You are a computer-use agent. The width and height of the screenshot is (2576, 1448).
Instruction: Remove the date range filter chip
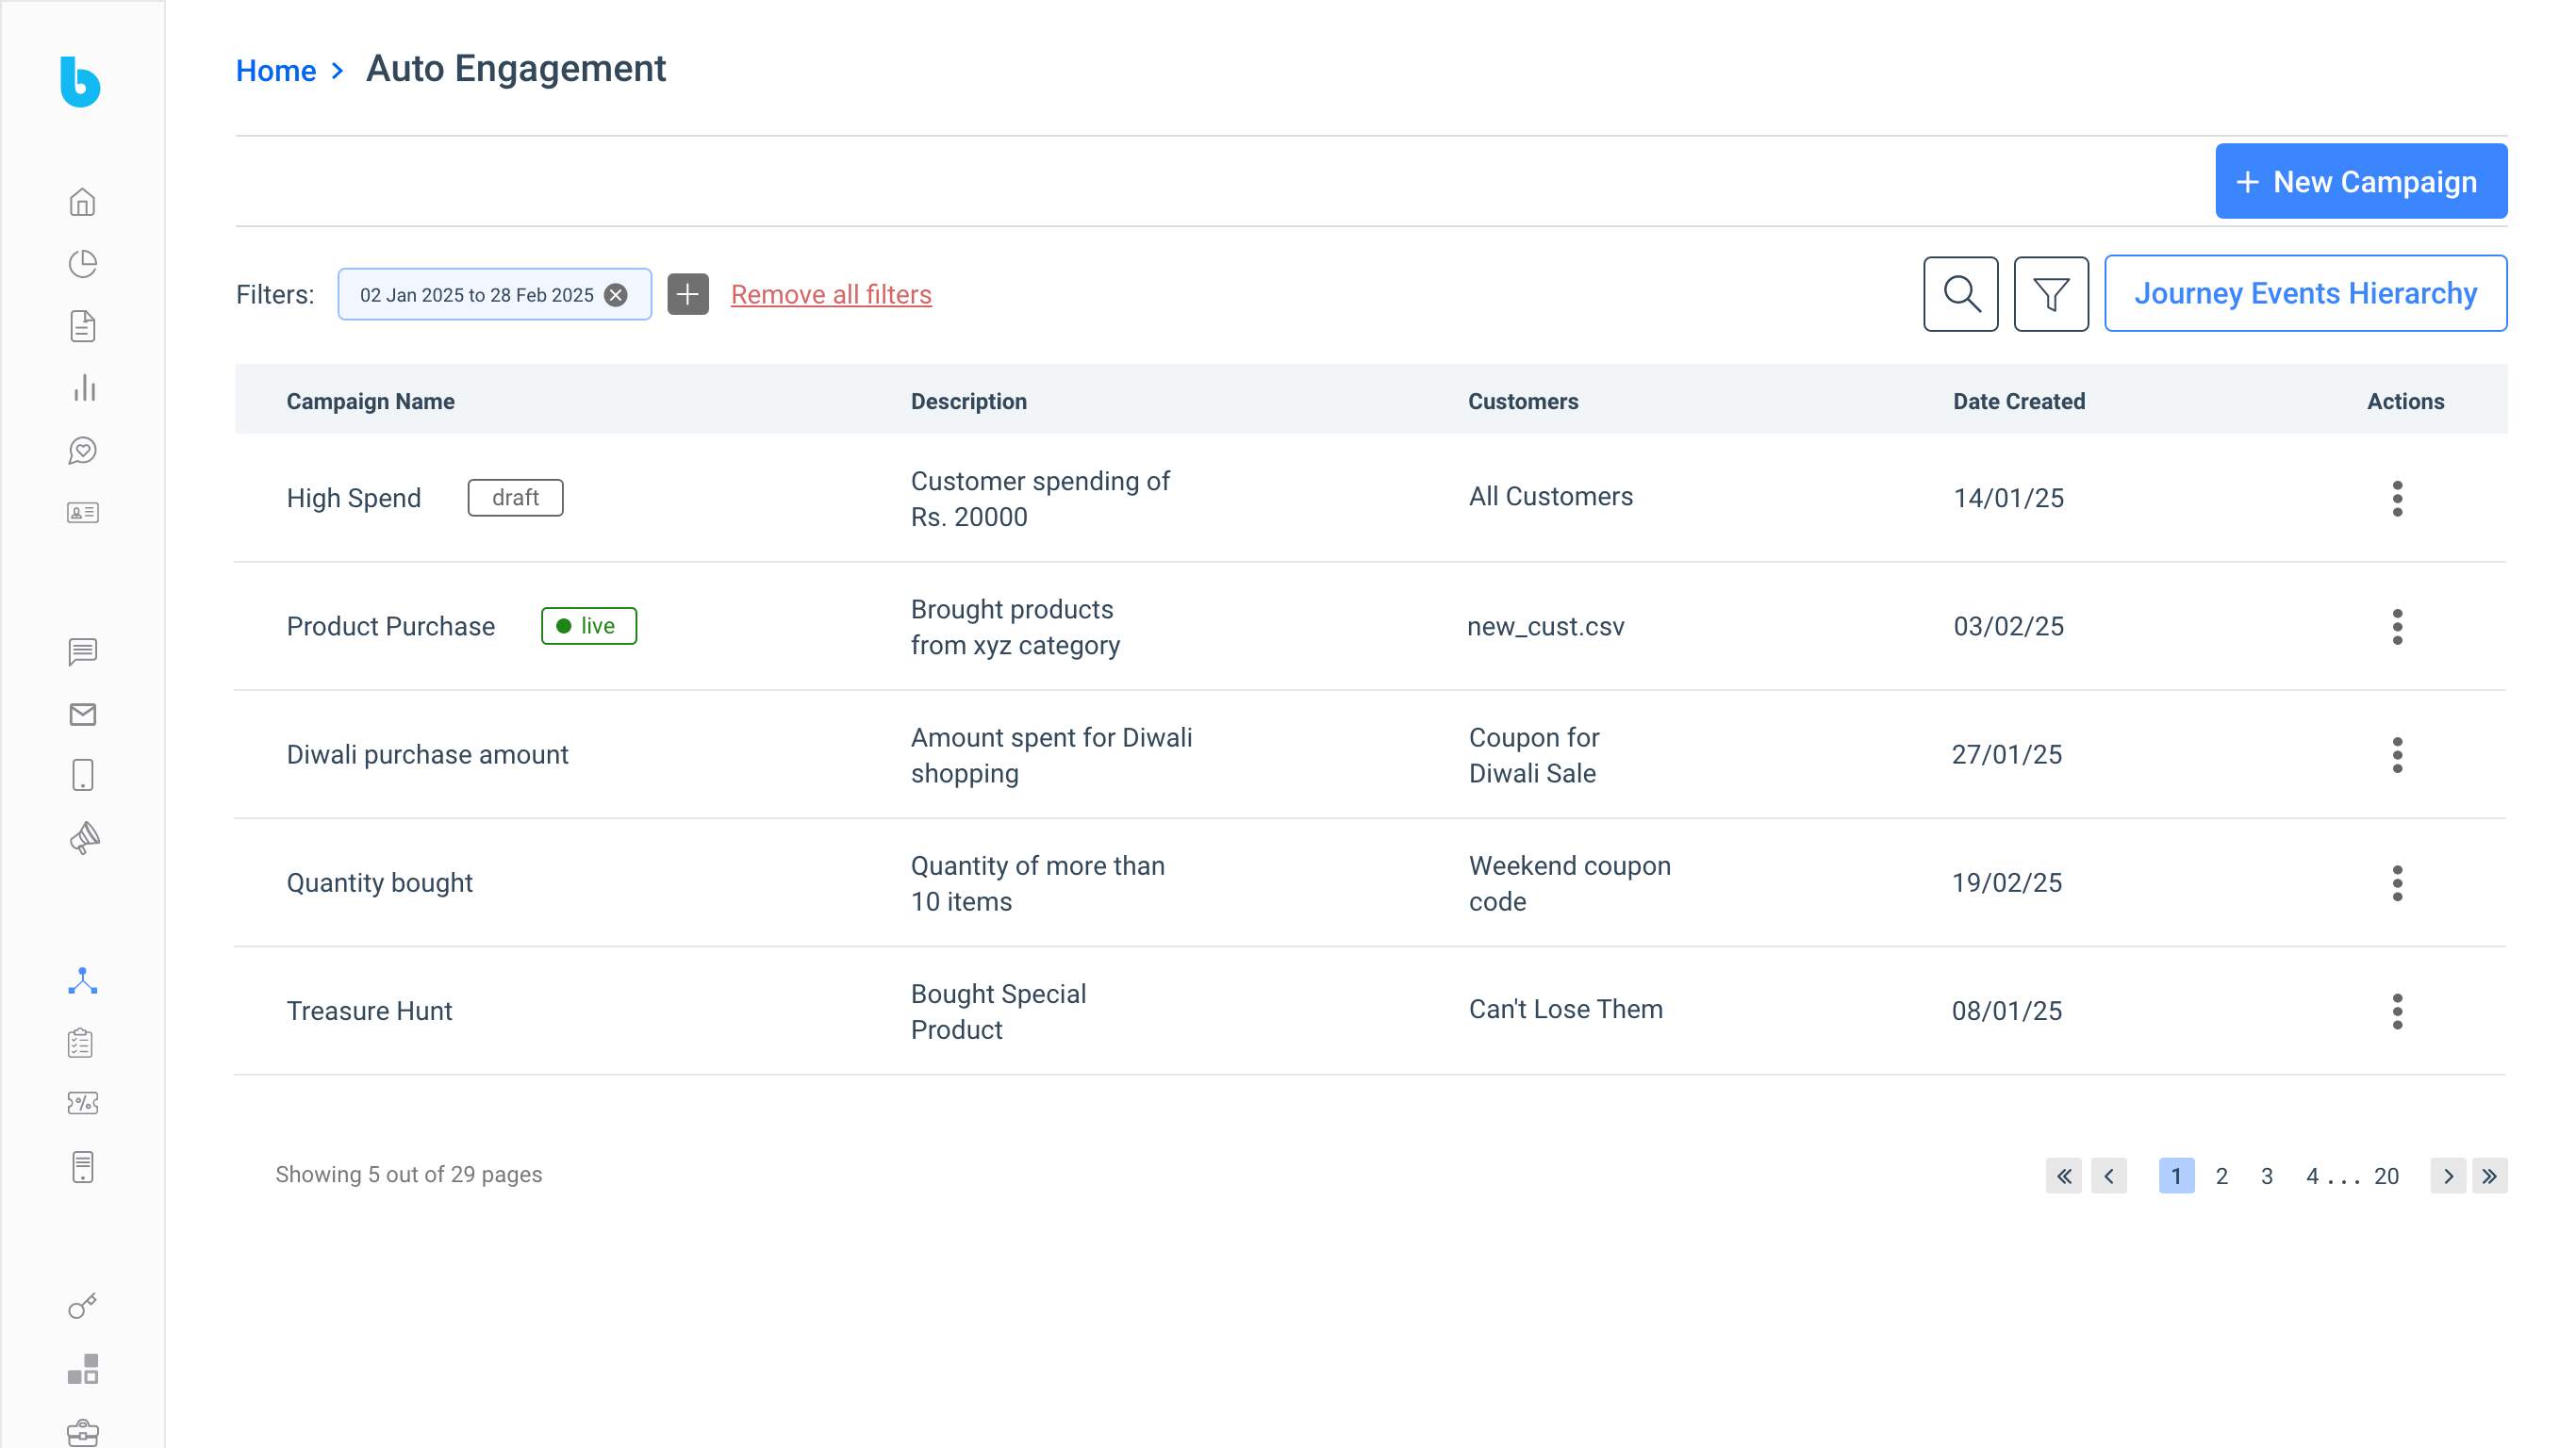point(617,294)
